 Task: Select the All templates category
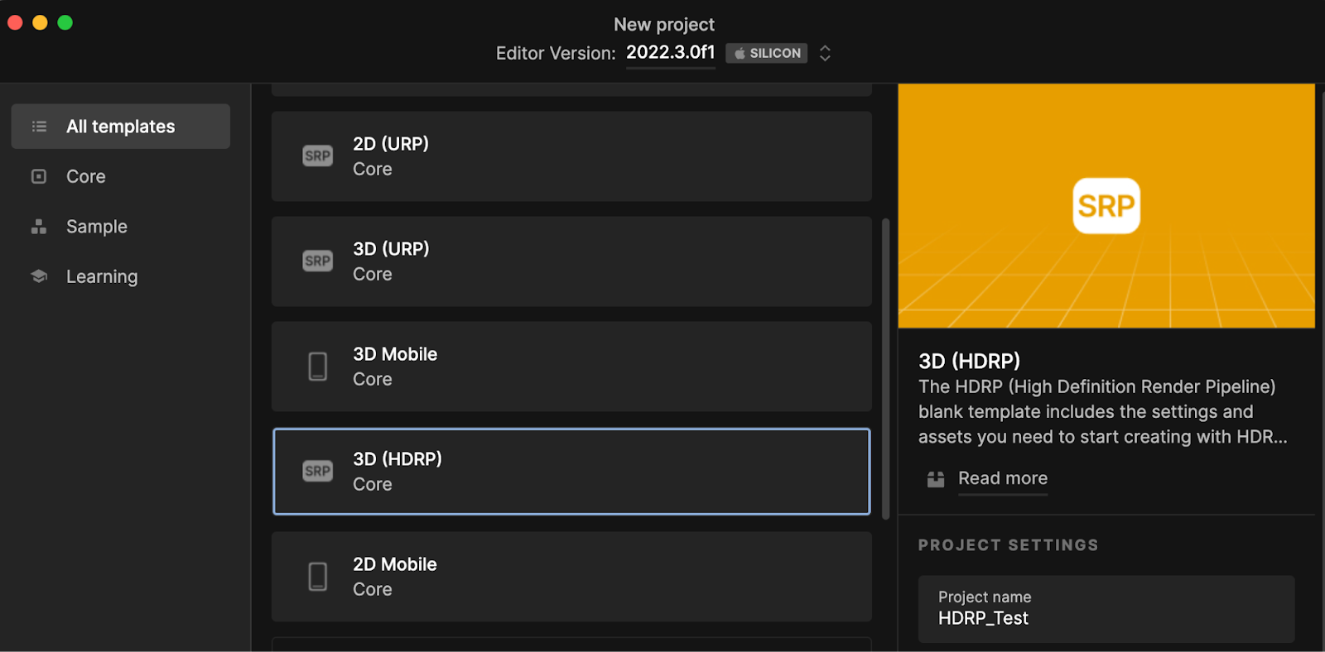(121, 127)
